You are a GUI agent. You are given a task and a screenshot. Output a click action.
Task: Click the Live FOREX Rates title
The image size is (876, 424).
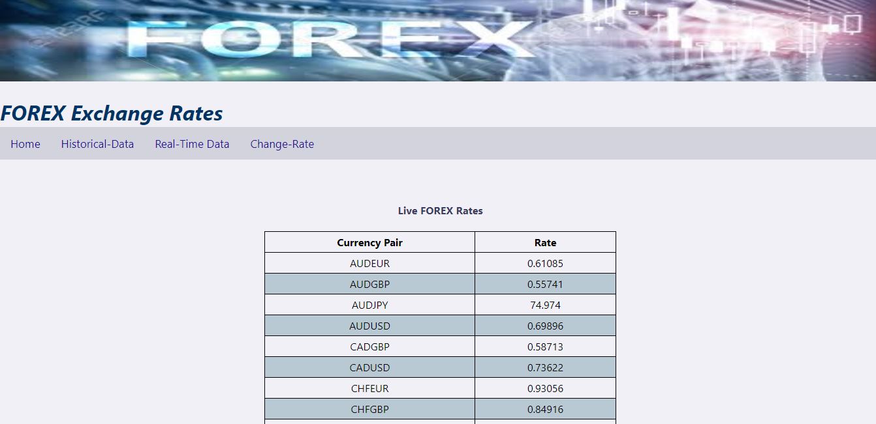[440, 210]
